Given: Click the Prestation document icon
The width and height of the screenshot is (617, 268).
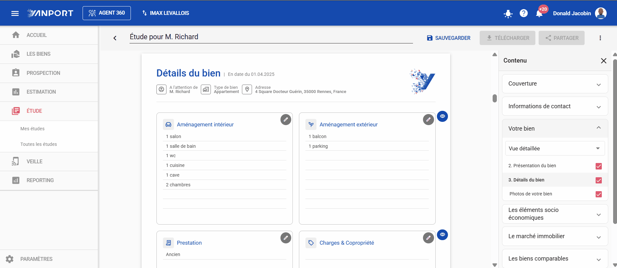Looking at the screenshot, I should pos(168,243).
